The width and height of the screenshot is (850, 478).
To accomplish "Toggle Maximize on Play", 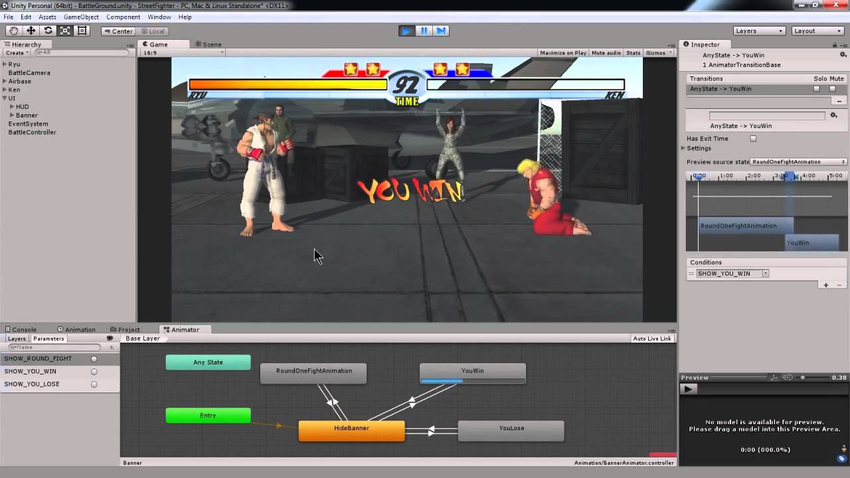I will [x=563, y=52].
